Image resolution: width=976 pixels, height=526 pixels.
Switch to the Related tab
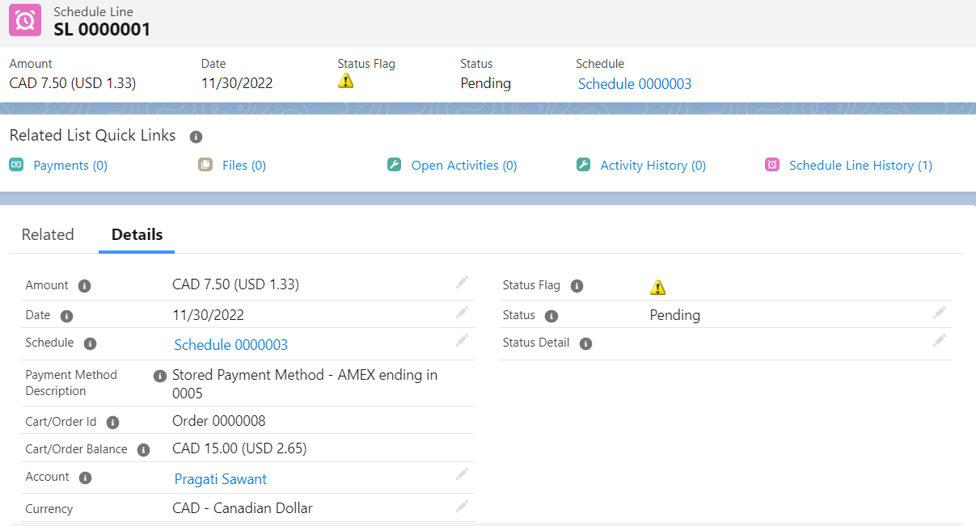coord(48,234)
